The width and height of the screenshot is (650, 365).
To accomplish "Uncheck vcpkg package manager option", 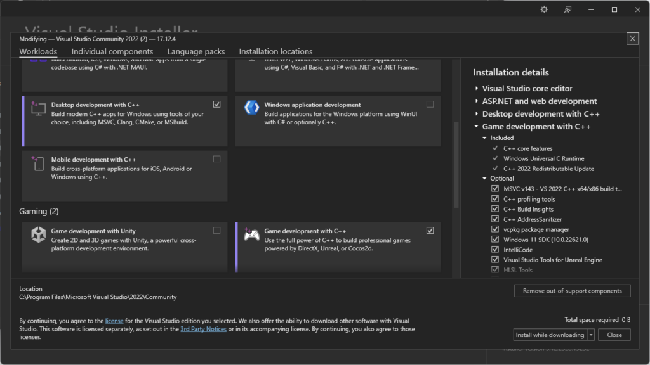I will pos(495,229).
